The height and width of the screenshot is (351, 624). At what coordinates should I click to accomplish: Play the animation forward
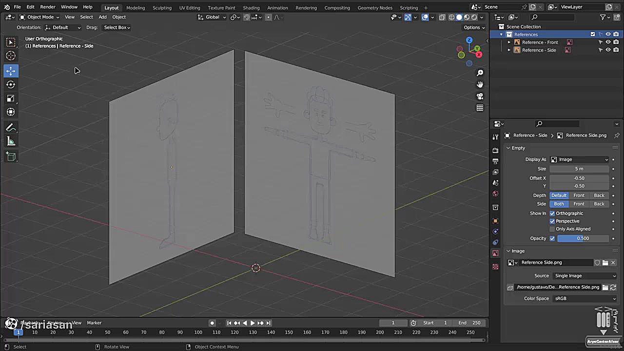253,323
